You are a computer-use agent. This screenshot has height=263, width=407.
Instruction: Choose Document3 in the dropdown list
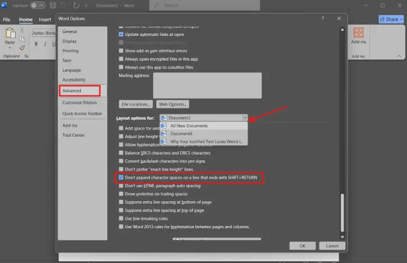[x=204, y=133]
